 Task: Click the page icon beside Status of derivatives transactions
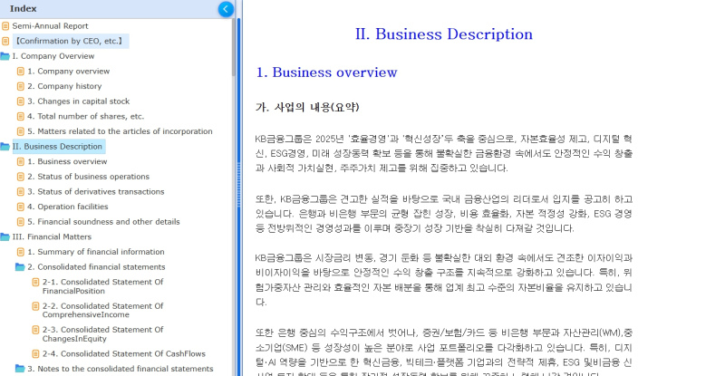click(x=20, y=191)
